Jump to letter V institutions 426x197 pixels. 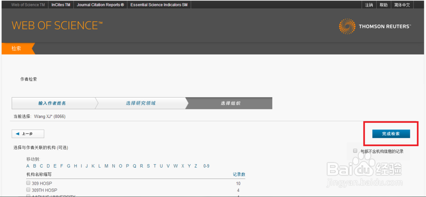click(x=168, y=166)
